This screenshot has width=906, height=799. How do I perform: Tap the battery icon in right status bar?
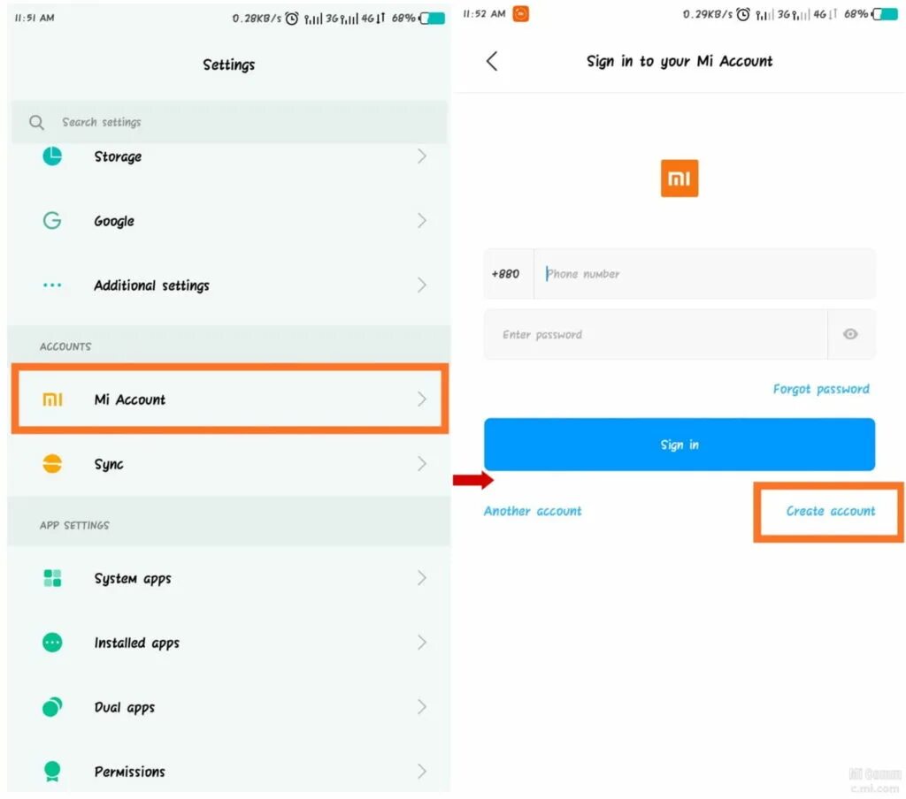pyautogui.click(x=885, y=14)
